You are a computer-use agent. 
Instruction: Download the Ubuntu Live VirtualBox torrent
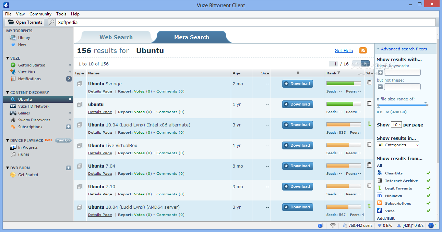tap(297, 145)
